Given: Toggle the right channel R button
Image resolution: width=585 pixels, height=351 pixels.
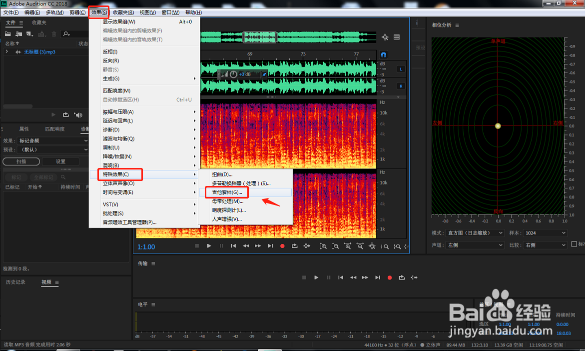Looking at the screenshot, I should pyautogui.click(x=401, y=86).
